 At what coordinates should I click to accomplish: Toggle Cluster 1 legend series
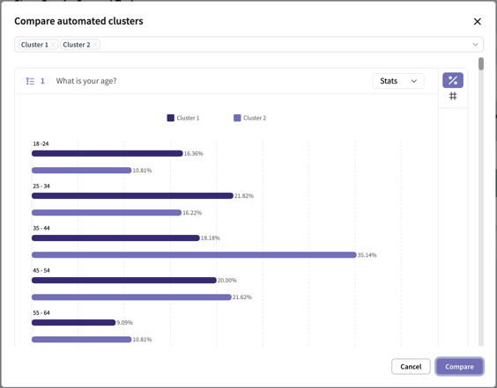pyautogui.click(x=183, y=118)
